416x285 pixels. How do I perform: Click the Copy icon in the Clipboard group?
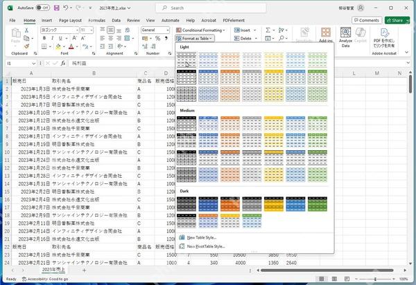click(x=26, y=38)
